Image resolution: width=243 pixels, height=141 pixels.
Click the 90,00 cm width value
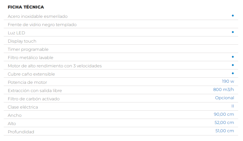224,114
